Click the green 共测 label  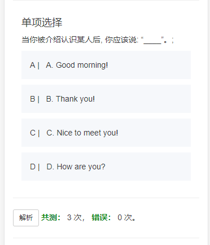tap(51, 217)
